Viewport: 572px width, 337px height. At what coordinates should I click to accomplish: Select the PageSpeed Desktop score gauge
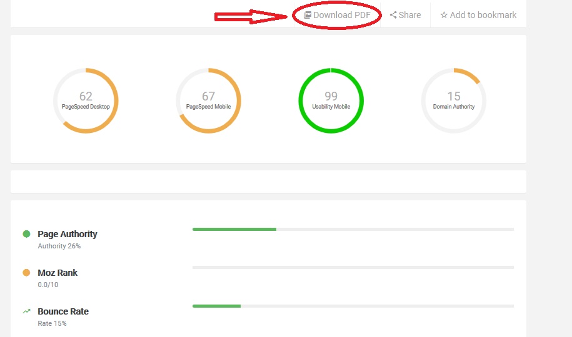[x=86, y=100]
